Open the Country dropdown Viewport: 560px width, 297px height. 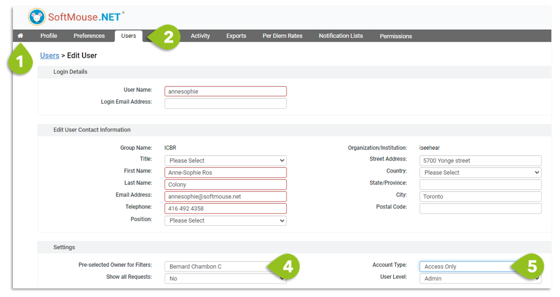[x=480, y=172]
